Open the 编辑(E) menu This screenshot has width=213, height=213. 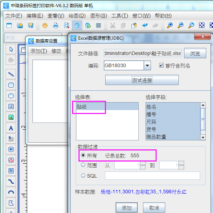[35, 16]
